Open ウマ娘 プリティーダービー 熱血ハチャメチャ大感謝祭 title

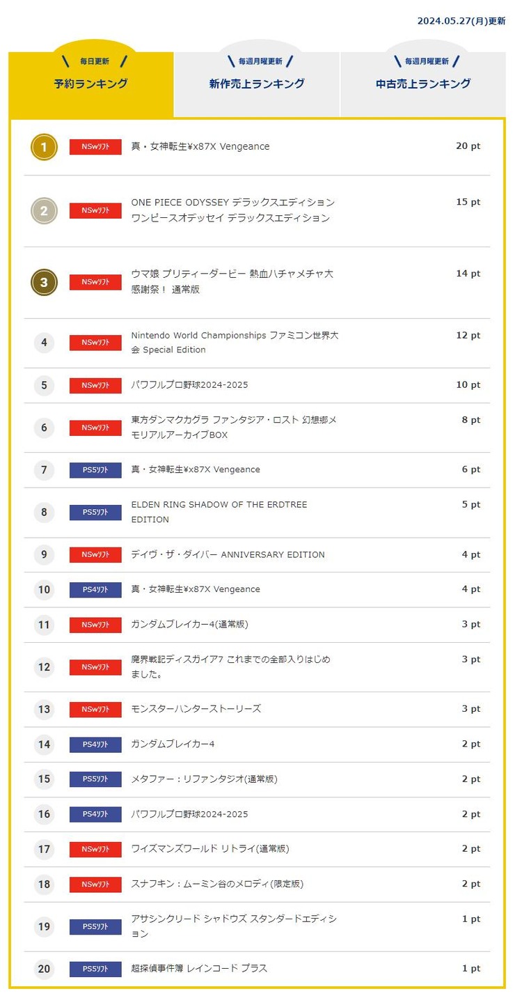232,281
